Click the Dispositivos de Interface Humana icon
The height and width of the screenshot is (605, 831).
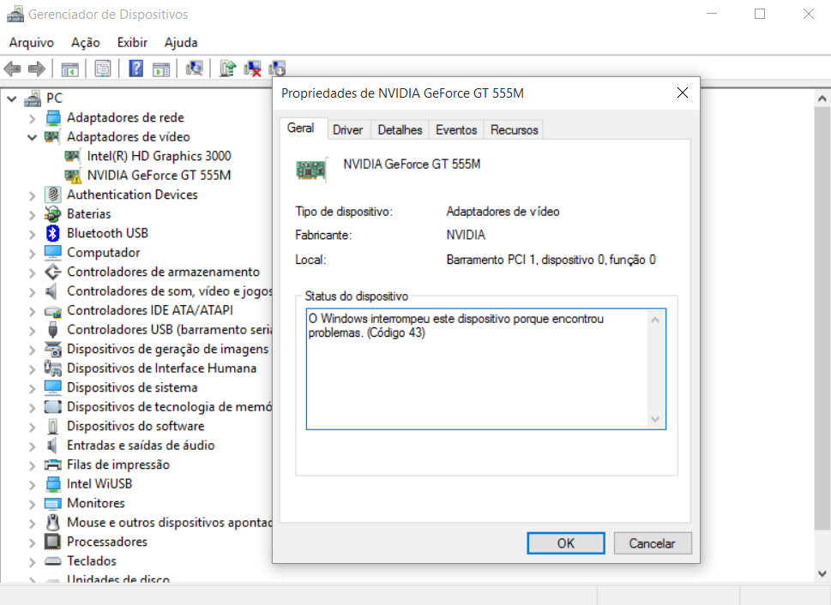point(52,368)
